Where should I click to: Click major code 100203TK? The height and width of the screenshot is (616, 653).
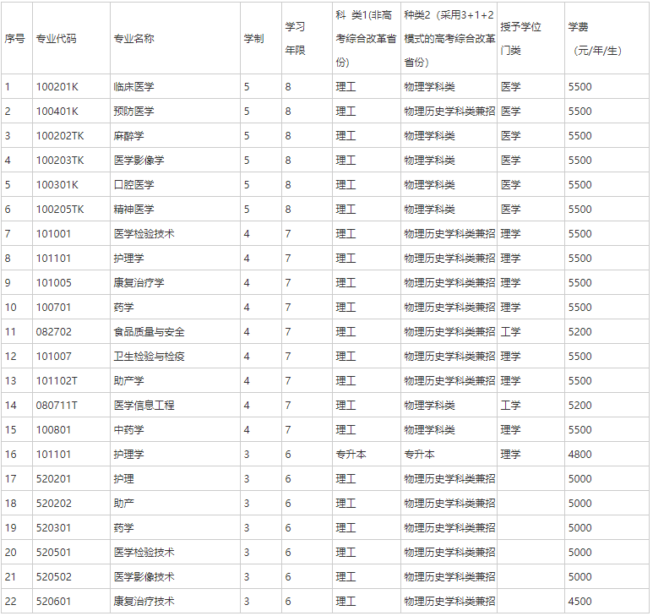point(60,161)
